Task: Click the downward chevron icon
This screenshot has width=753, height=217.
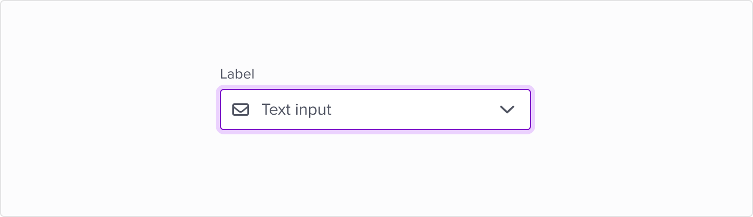Action: 507,110
